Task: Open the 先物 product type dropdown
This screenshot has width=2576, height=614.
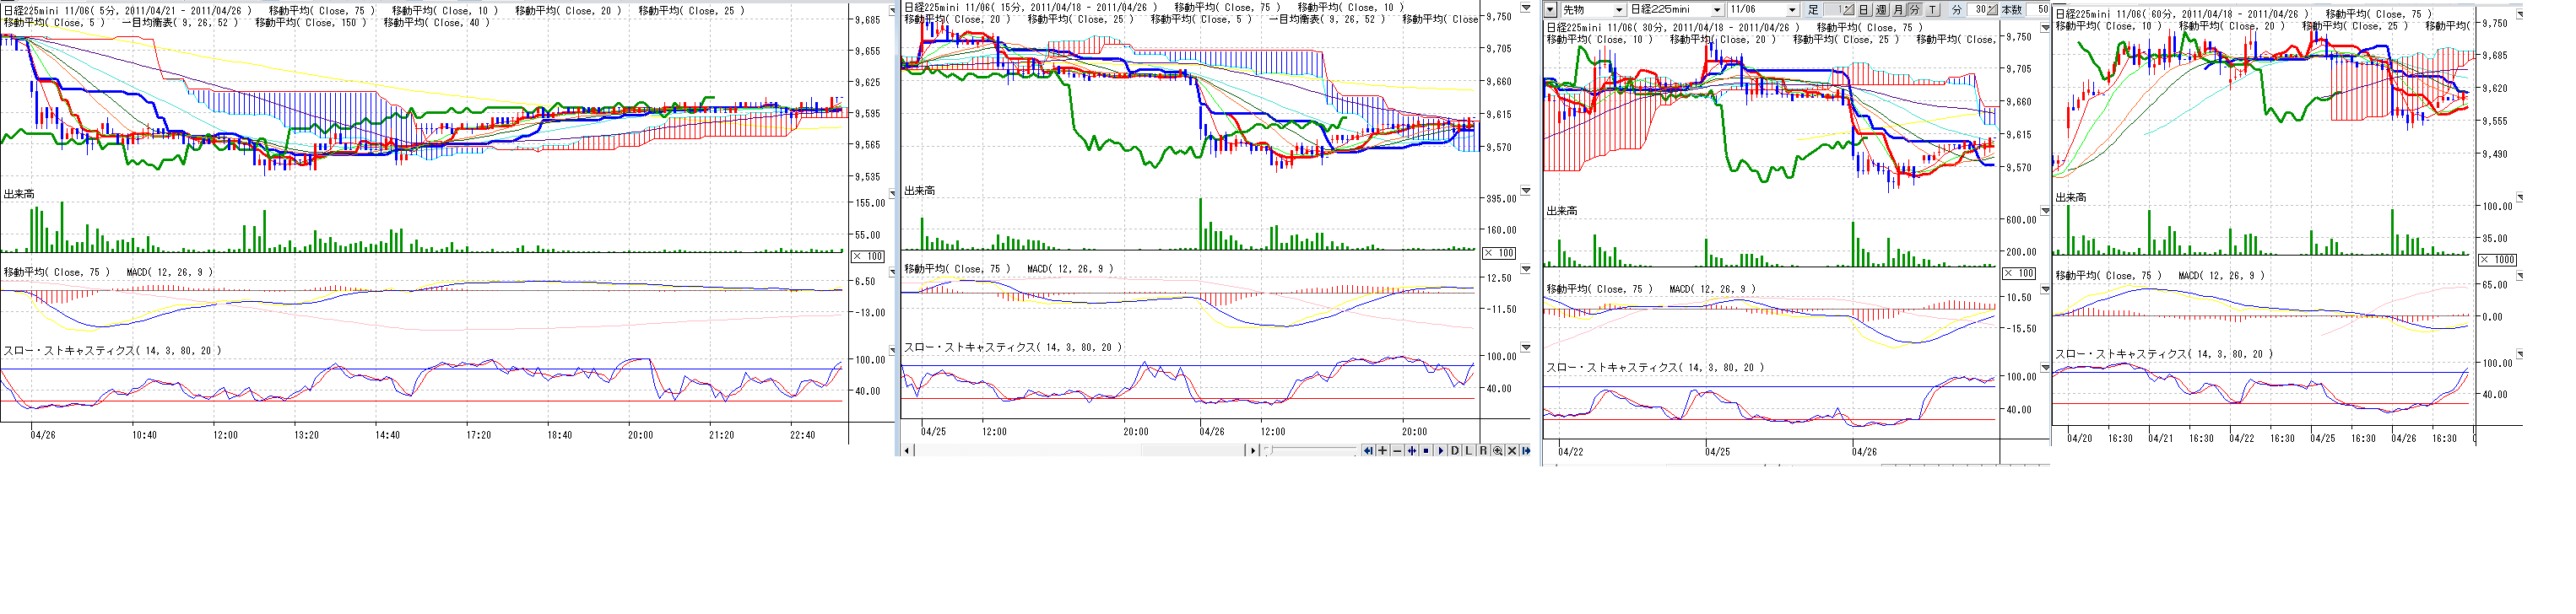Action: click(x=1619, y=10)
